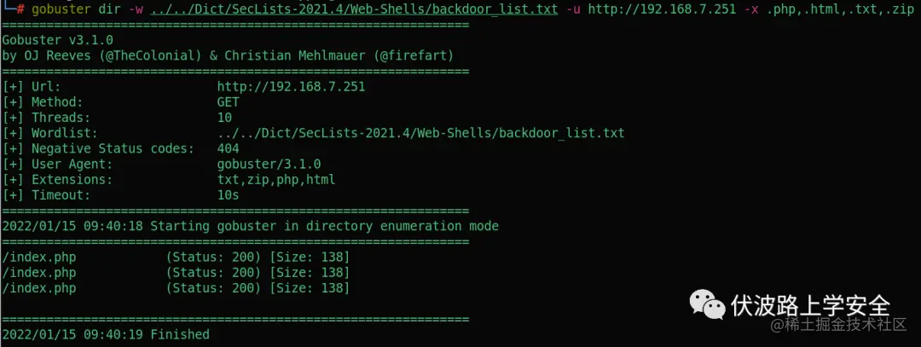The image size is (921, 347).
Task: Click the Gobuster v3.1.0 version line
Action: click(58, 41)
